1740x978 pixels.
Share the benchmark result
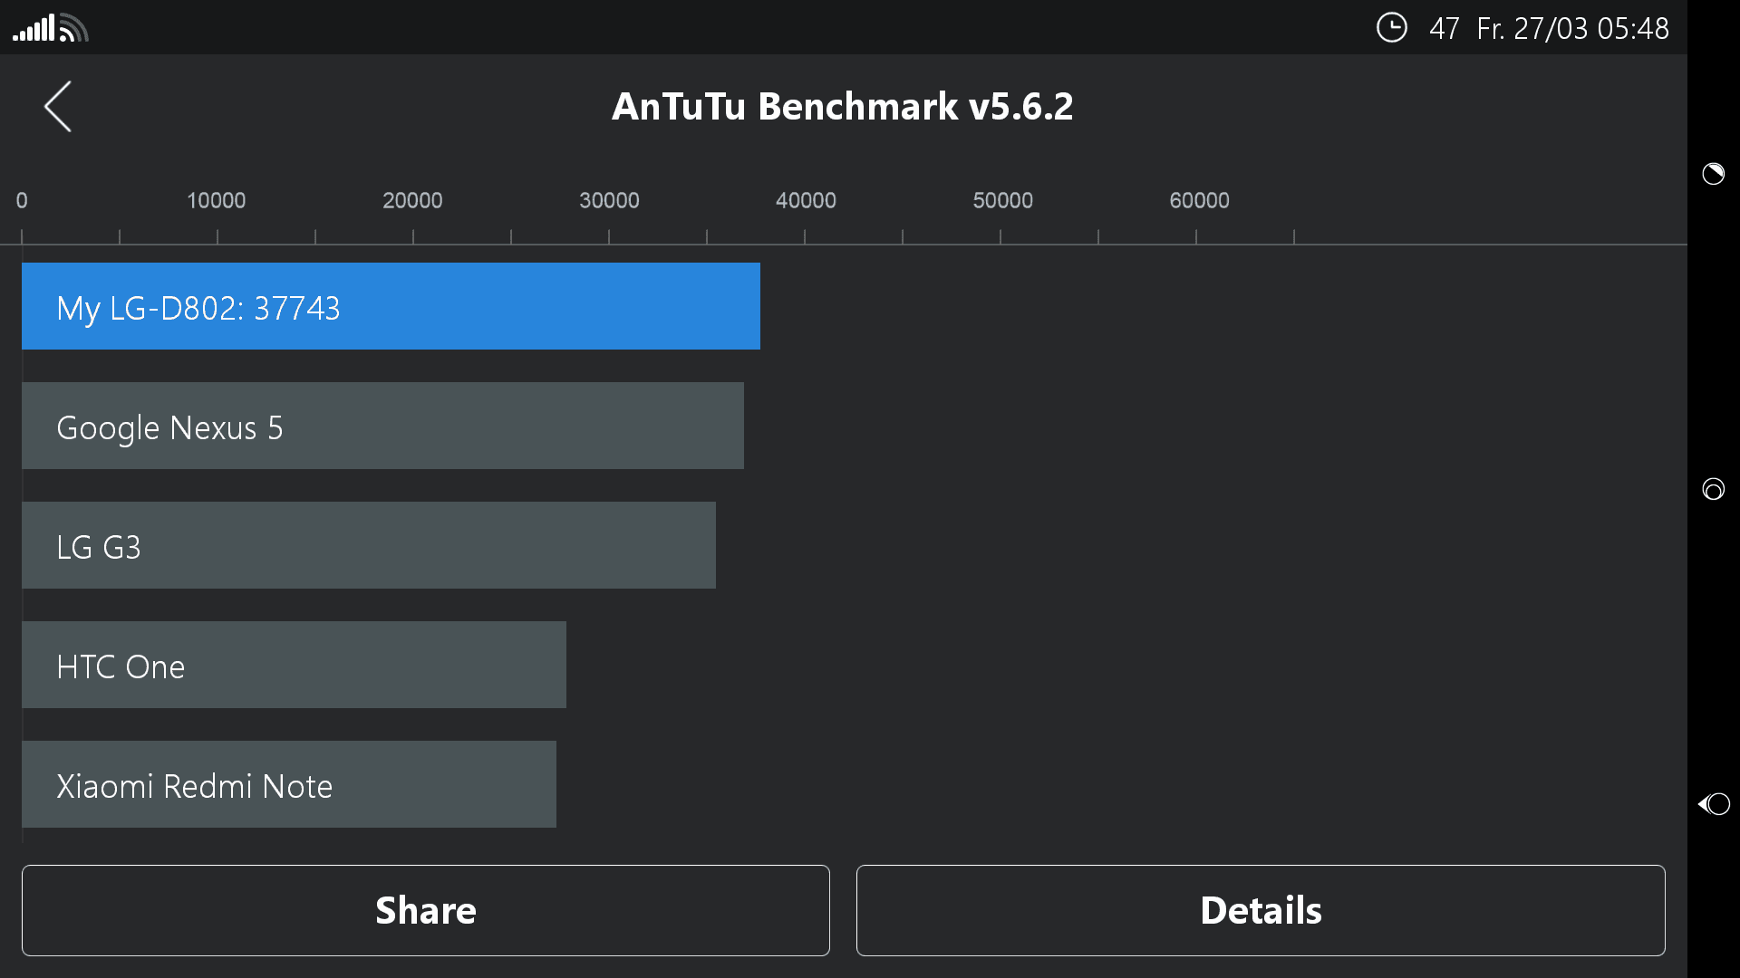tap(426, 910)
